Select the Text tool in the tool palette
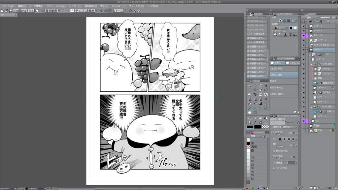338x190 pixels. pos(266,85)
